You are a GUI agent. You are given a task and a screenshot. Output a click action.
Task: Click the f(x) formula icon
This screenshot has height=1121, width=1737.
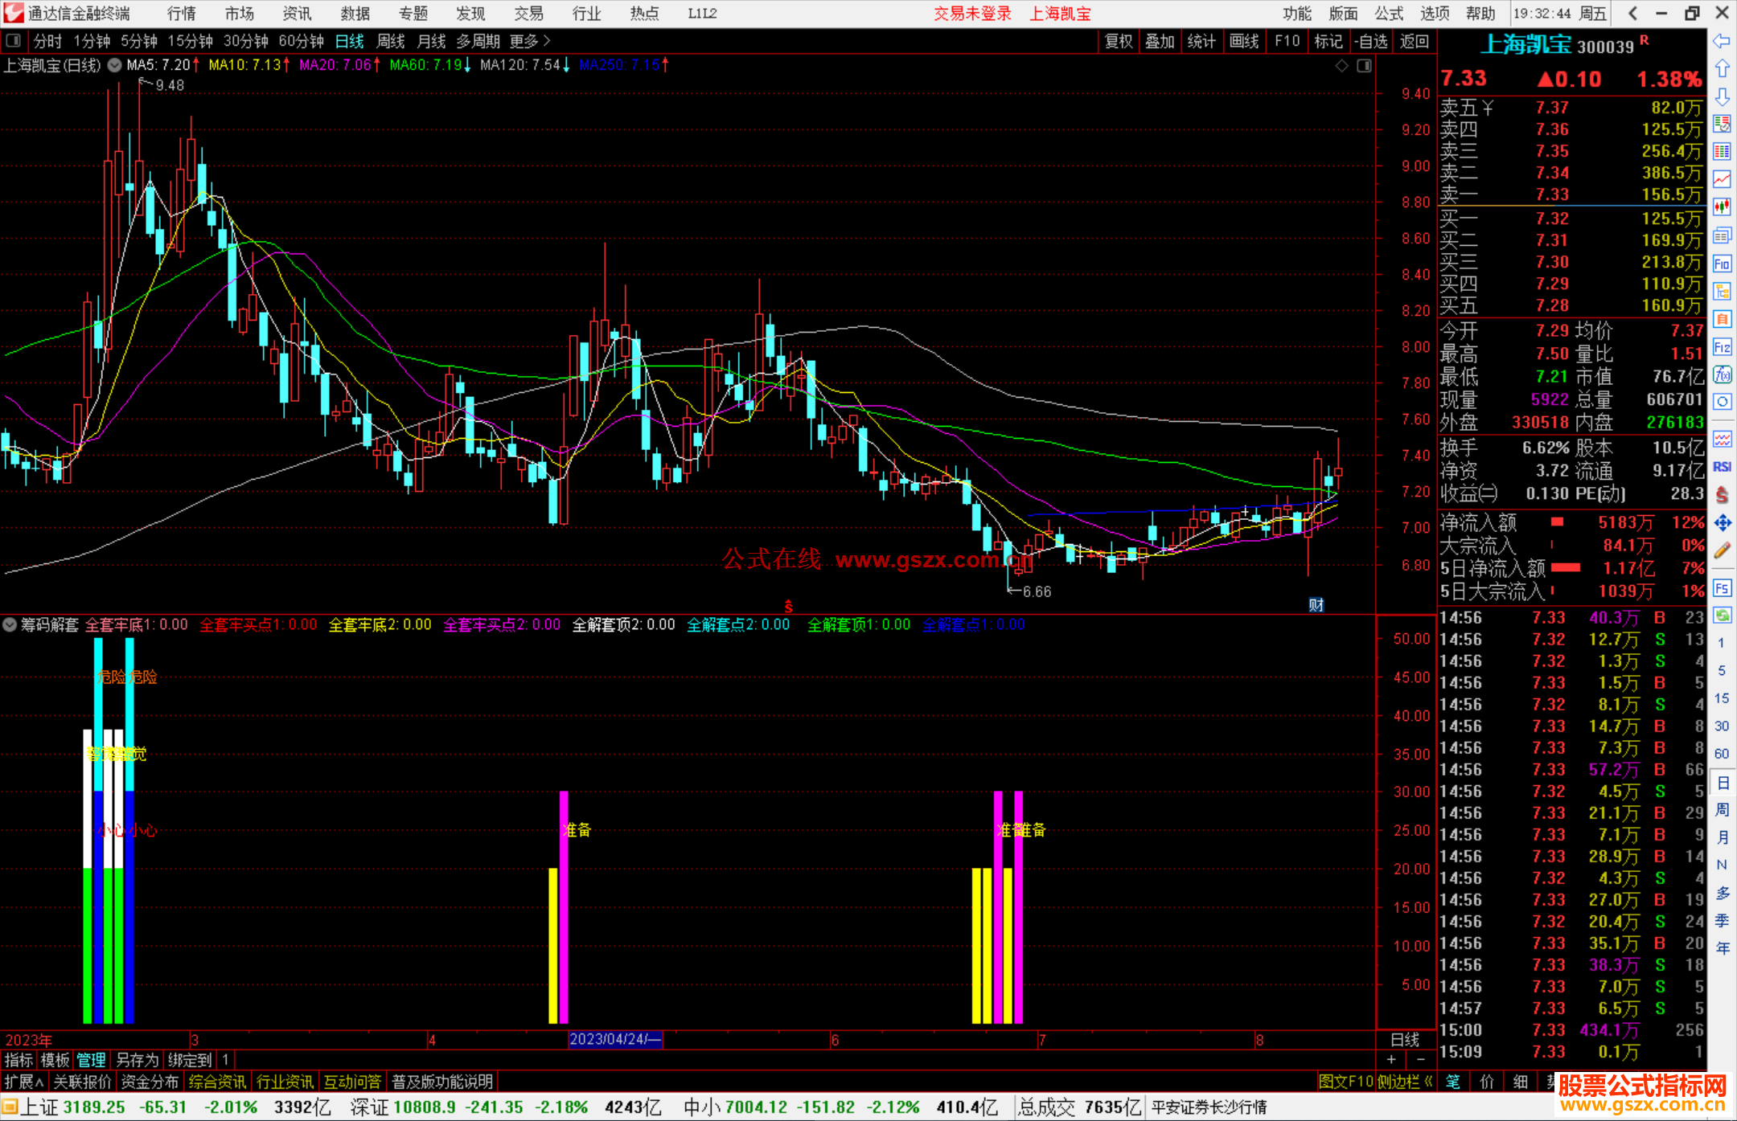tap(1722, 374)
